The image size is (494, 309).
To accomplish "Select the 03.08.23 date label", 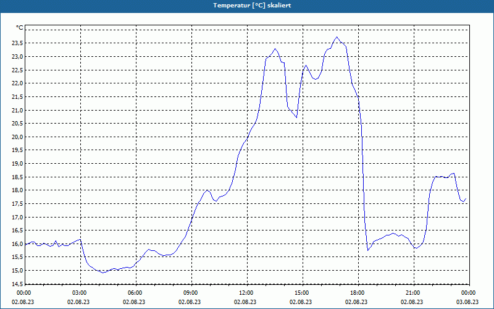I will pos(467,302).
